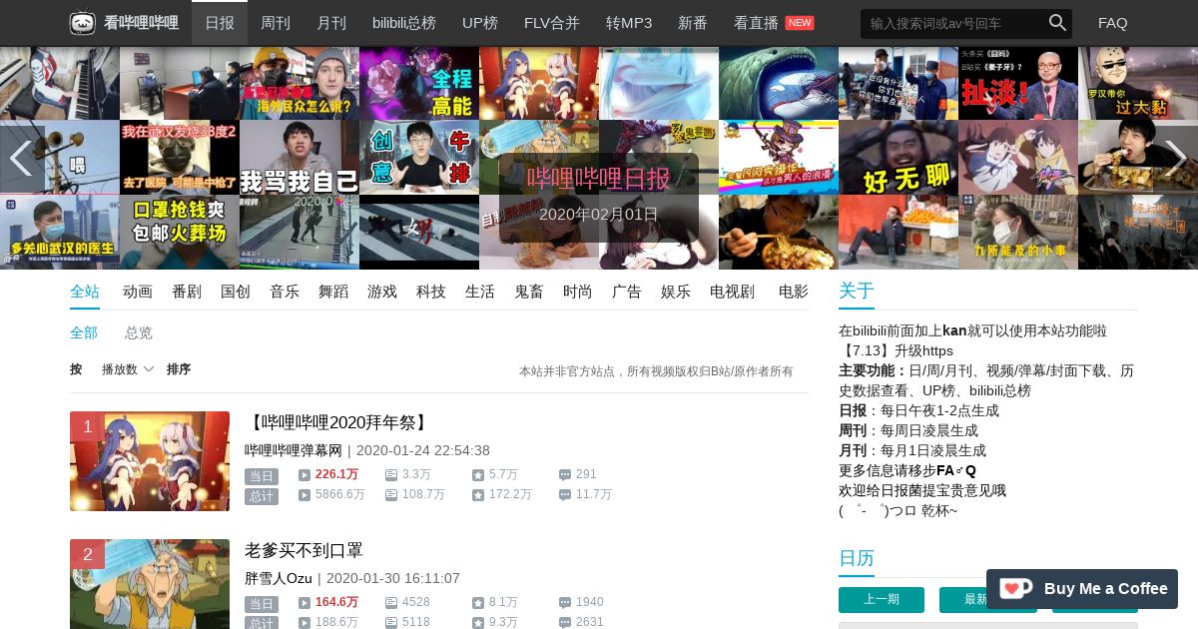Open the 周刊 tab in top navigation
The width and height of the screenshot is (1198, 629).
click(x=276, y=23)
